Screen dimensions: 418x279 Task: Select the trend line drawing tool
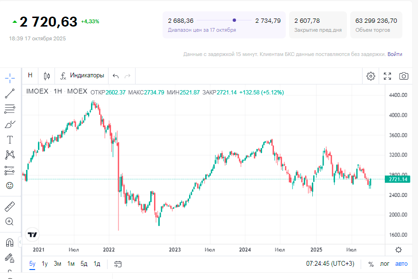pyautogui.click(x=10, y=93)
